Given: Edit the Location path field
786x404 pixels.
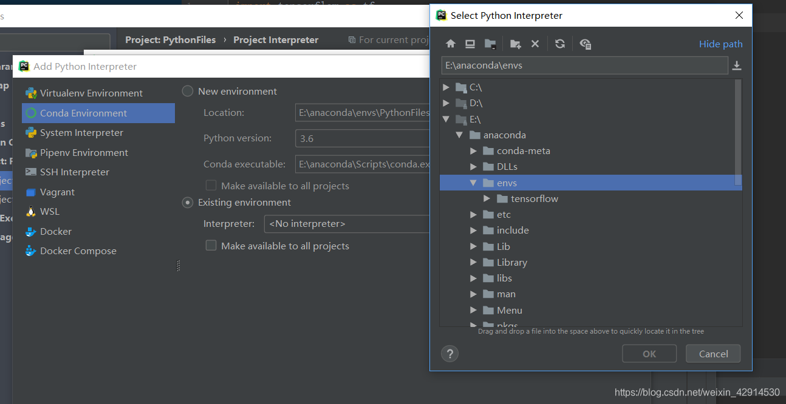Looking at the screenshot, I should point(363,112).
